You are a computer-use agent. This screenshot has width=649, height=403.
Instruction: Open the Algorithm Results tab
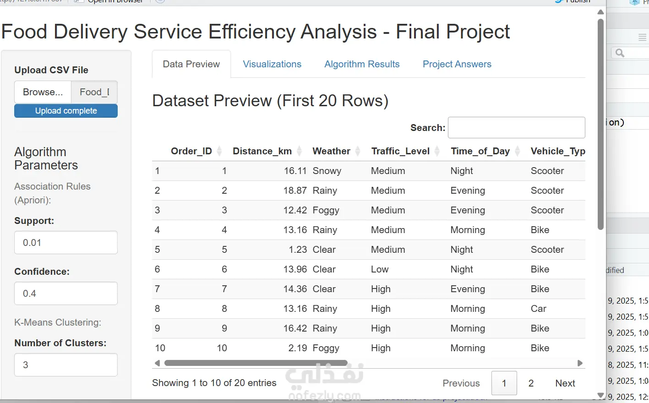tap(362, 64)
